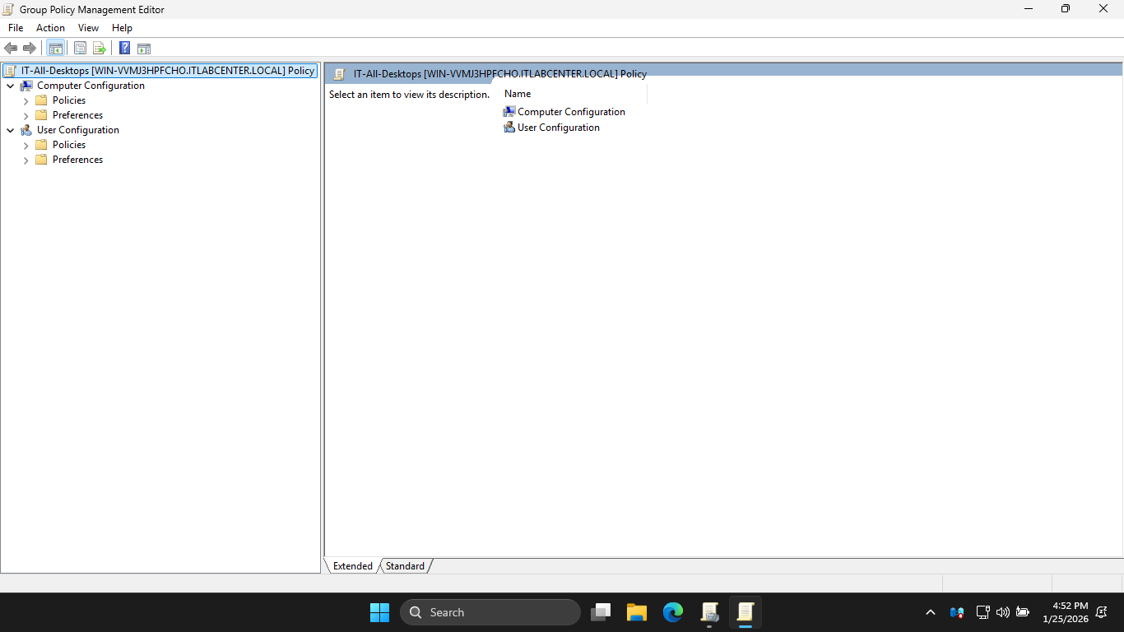
Task: Switch to the Standard tab
Action: [405, 566]
